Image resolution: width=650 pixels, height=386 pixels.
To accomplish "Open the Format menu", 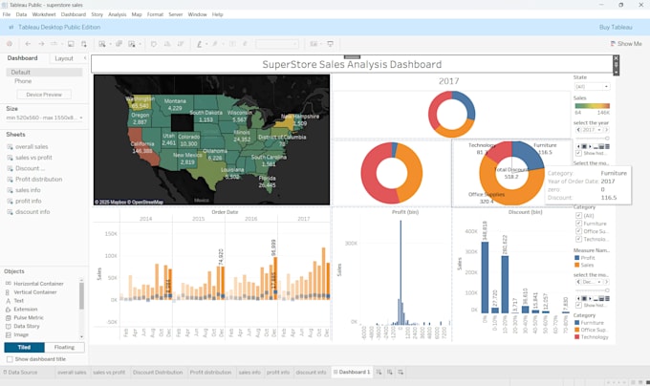I will [x=155, y=14].
